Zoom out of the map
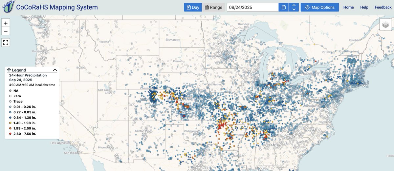Image resolution: width=394 pixels, height=171 pixels. coord(6,31)
